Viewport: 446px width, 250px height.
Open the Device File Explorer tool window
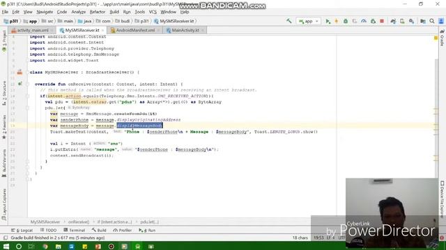[x=442, y=200]
